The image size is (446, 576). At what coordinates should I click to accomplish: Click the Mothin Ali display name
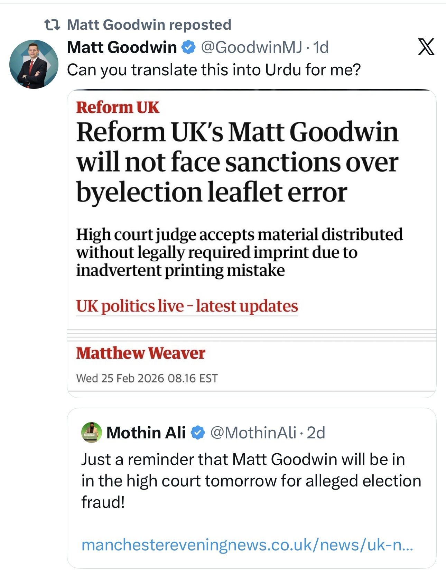[146, 433]
